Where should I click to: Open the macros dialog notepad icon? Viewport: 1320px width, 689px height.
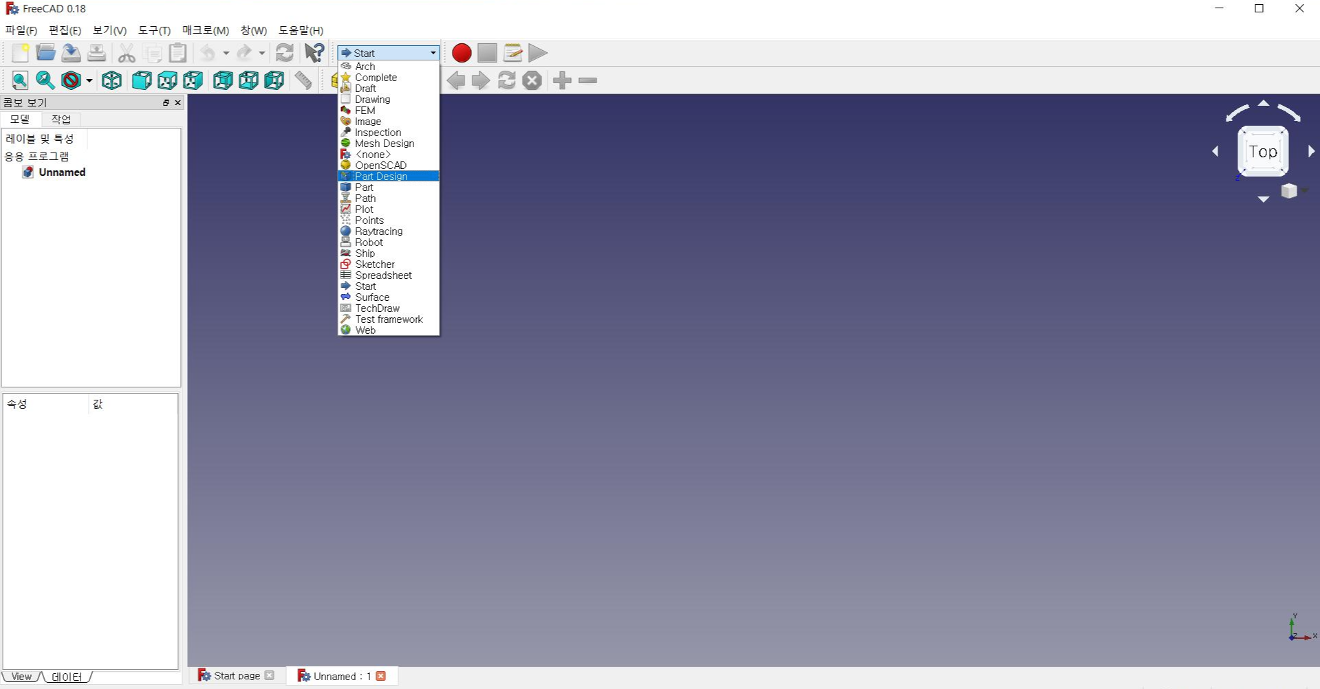point(512,53)
